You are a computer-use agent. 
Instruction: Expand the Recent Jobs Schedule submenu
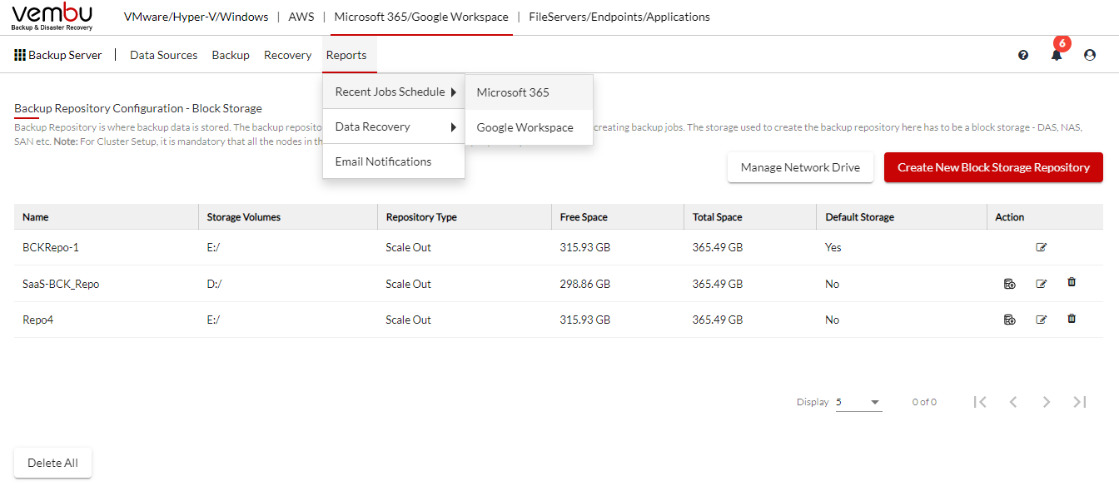394,92
